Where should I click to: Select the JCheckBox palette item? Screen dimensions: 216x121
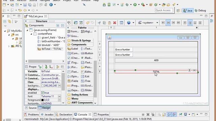(x=74, y=58)
